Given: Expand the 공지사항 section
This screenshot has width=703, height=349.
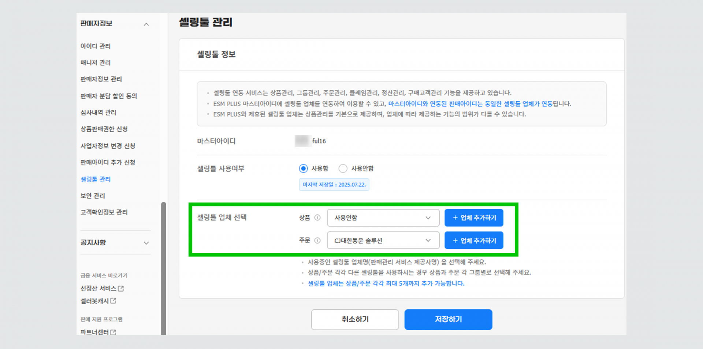Looking at the screenshot, I should [146, 243].
